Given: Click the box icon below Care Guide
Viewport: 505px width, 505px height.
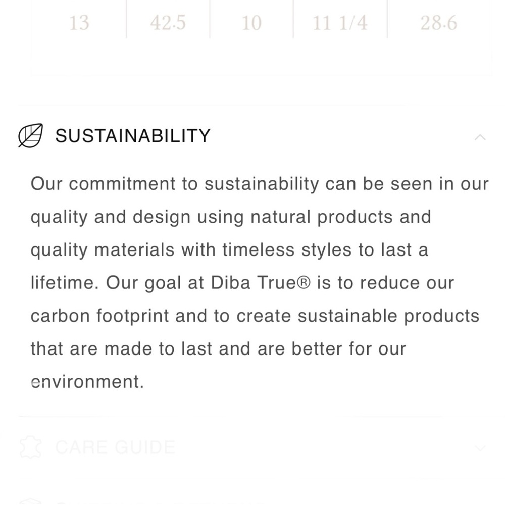Looking at the screenshot, I should 30,502.
